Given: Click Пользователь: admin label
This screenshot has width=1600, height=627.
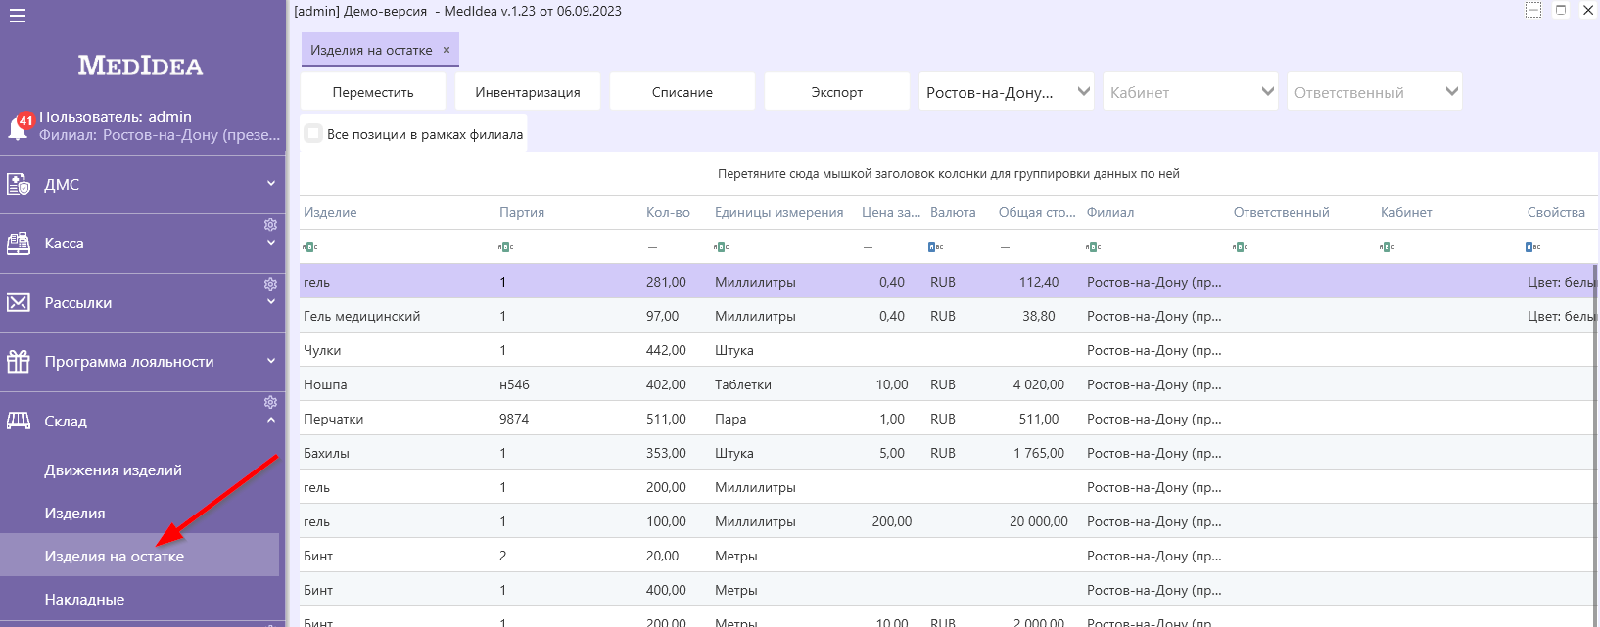Looking at the screenshot, I should pyautogui.click(x=116, y=116).
